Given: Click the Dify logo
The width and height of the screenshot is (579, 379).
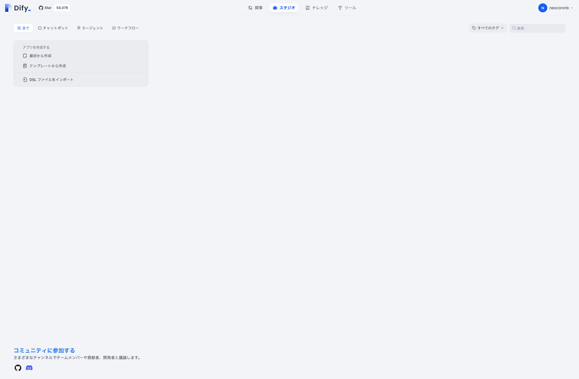Looking at the screenshot, I should [17, 8].
